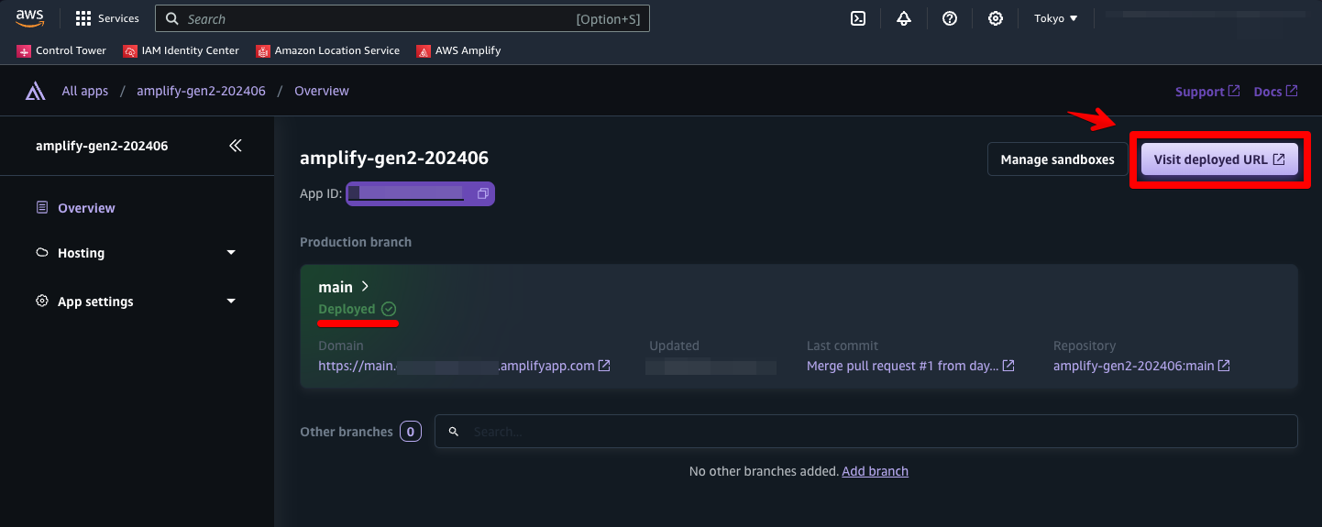Click the AWS logo home icon
Viewport: 1322px width, 527px height.
pyautogui.click(x=30, y=17)
